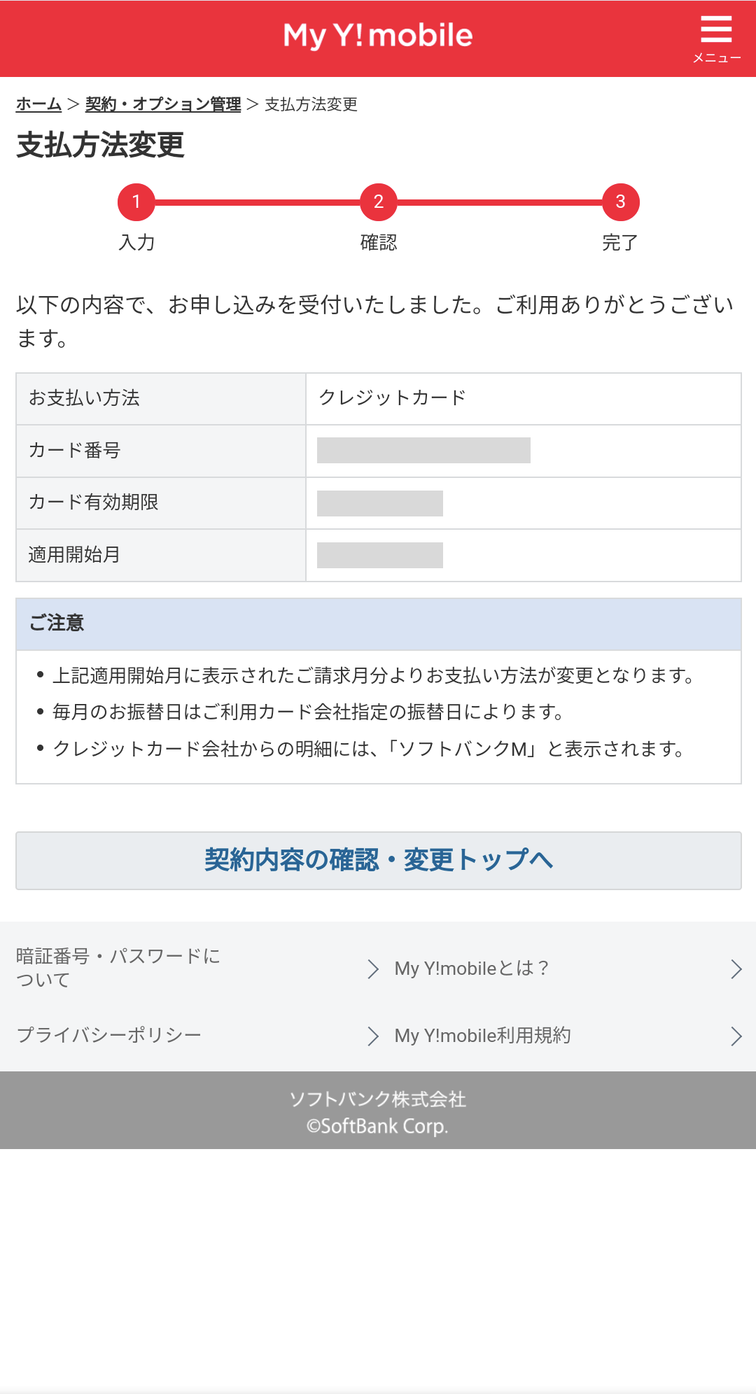Screen dimensions: 756x1394
Task: Open 暗証番号・パスワードについて footer link
Action: pos(118,968)
